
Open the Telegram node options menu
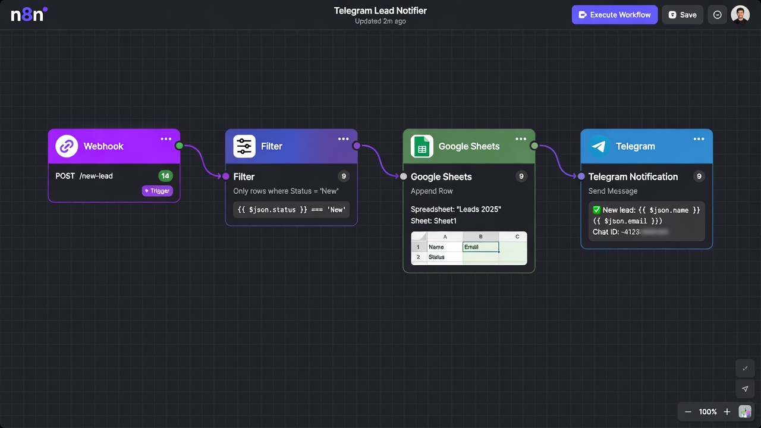(x=699, y=139)
